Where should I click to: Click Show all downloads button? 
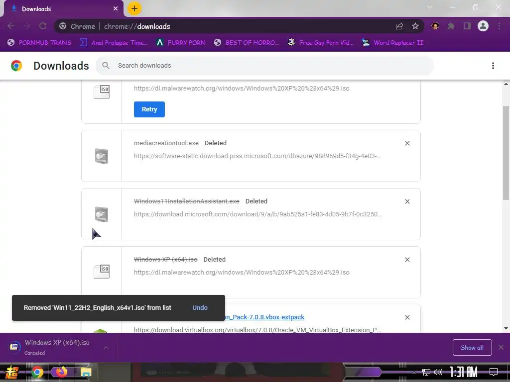[472, 348]
